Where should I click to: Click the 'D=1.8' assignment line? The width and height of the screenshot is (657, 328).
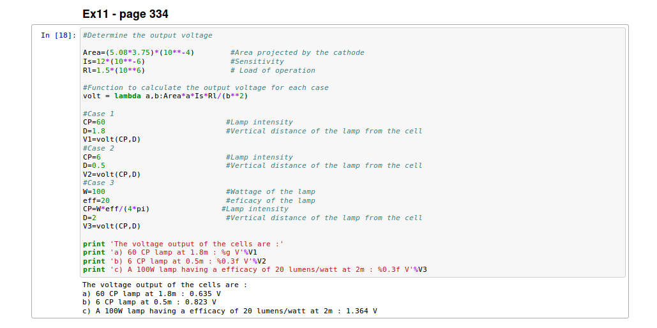[94, 131]
